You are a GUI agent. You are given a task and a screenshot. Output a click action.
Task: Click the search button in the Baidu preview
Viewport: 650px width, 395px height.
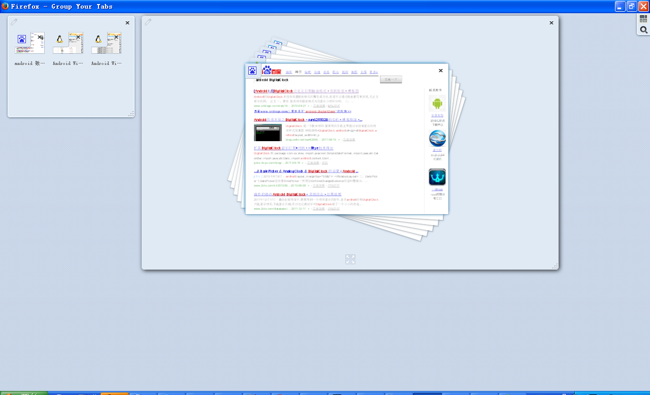[x=391, y=80]
